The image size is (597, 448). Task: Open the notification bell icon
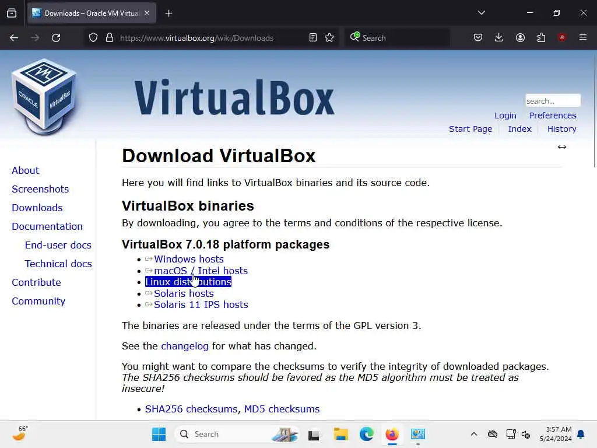pos(581,434)
